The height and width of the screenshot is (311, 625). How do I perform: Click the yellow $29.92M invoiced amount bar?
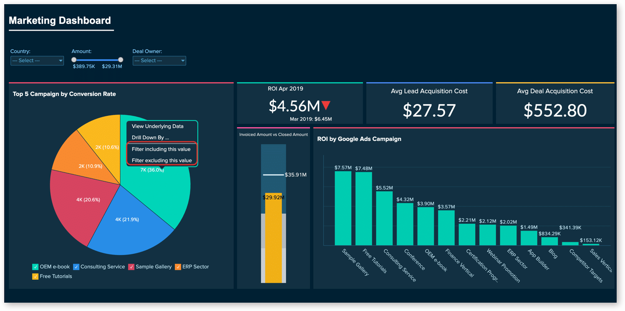point(274,238)
